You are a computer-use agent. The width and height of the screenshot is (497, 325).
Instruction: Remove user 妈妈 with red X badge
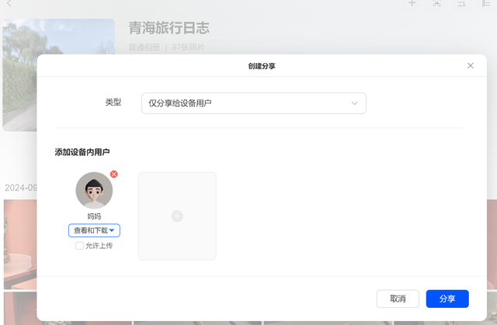pyautogui.click(x=114, y=174)
